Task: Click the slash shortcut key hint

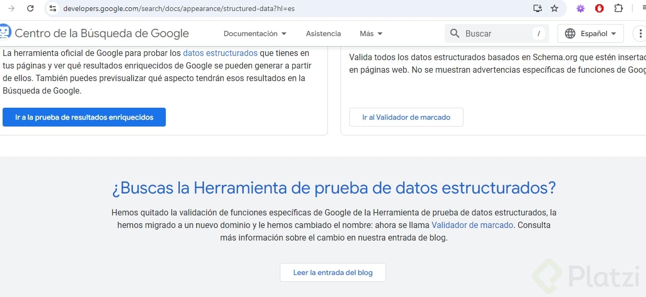Action: (x=539, y=33)
